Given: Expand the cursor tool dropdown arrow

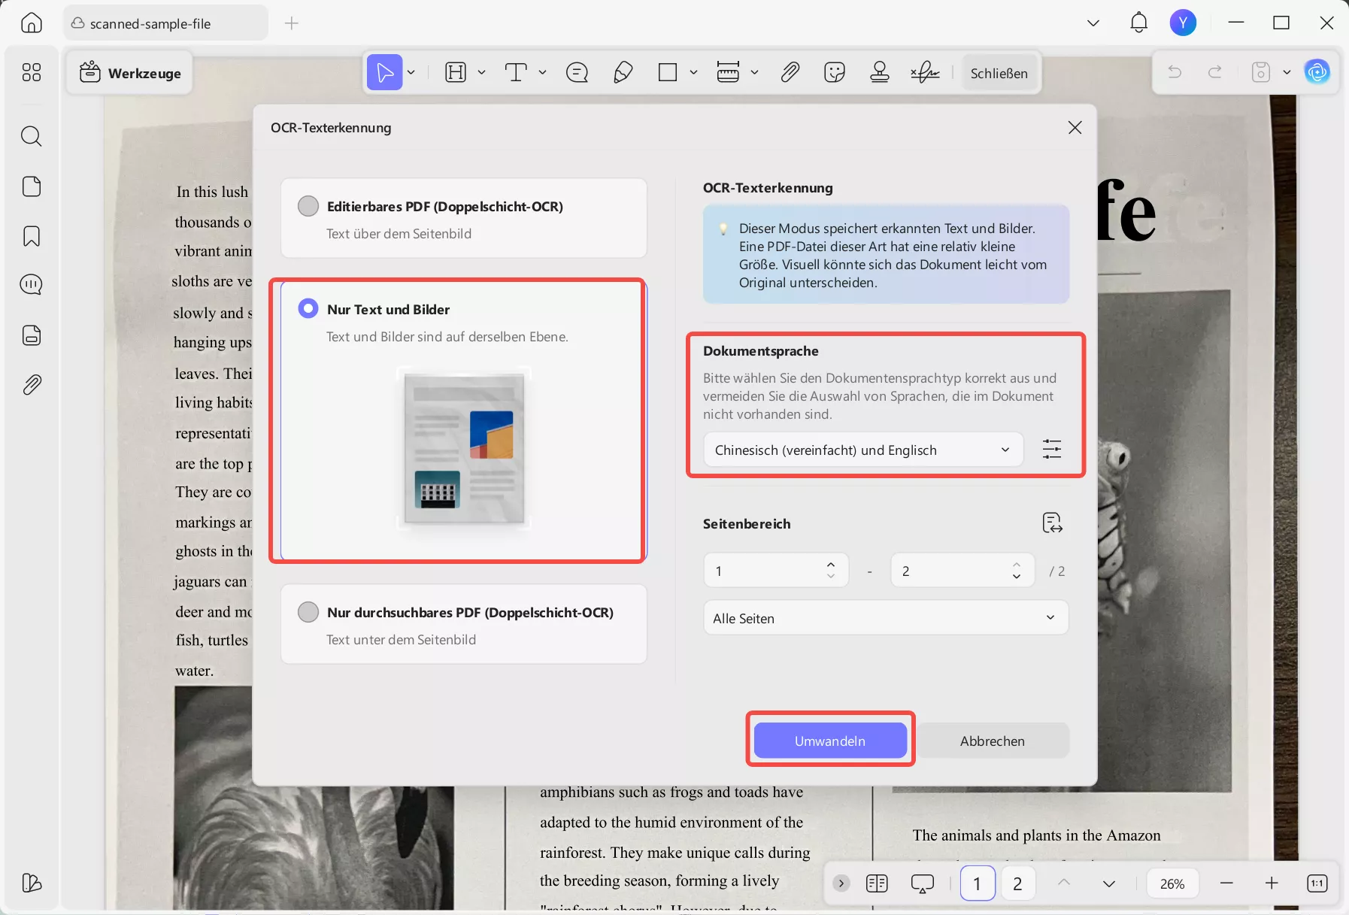Looking at the screenshot, I should (411, 72).
